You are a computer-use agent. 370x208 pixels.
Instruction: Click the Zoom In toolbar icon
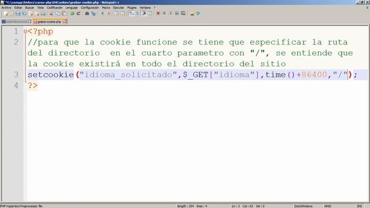click(102, 14)
